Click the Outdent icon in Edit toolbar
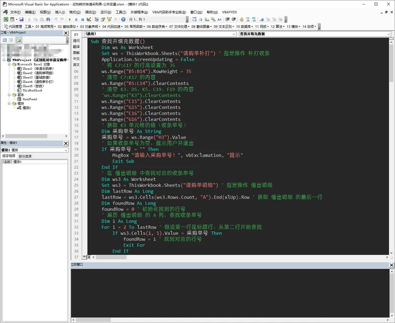The height and width of the screenshot is (323, 395). click(x=234, y=19)
